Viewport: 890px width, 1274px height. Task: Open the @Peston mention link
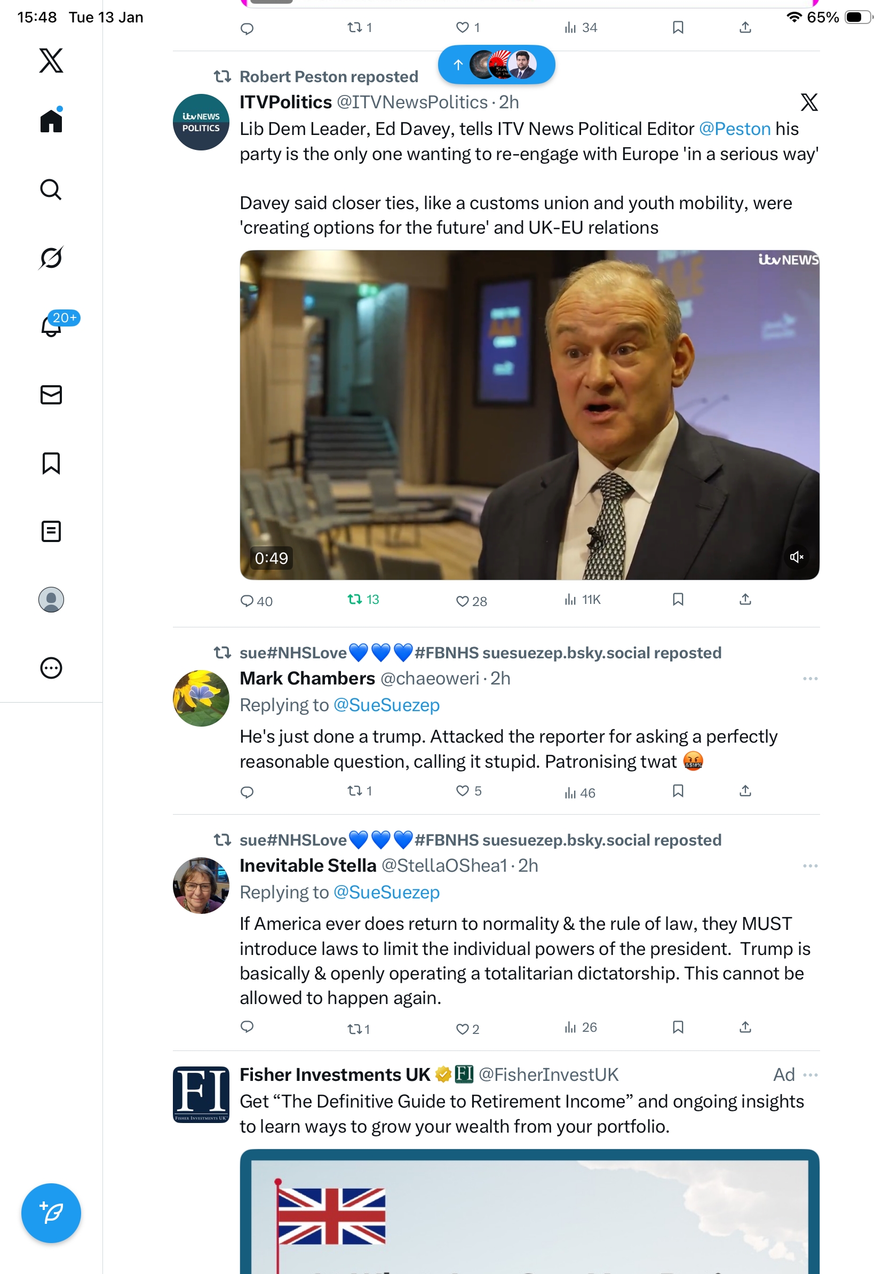[734, 129]
